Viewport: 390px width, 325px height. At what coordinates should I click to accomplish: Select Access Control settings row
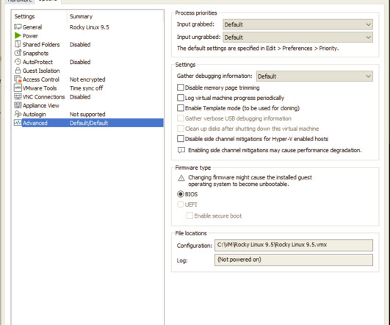[x=89, y=79]
